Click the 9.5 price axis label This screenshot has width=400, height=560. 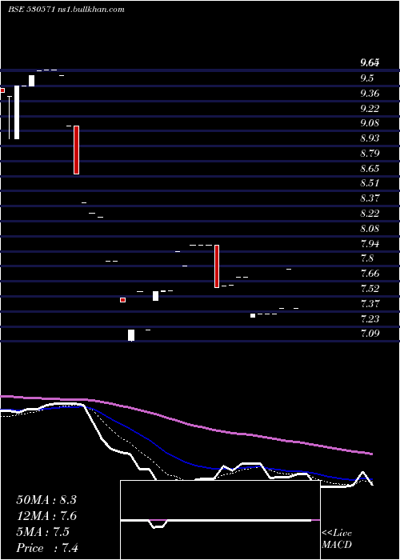(x=367, y=78)
